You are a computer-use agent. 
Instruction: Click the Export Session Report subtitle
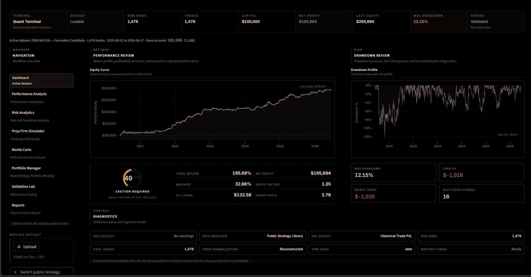point(25,213)
